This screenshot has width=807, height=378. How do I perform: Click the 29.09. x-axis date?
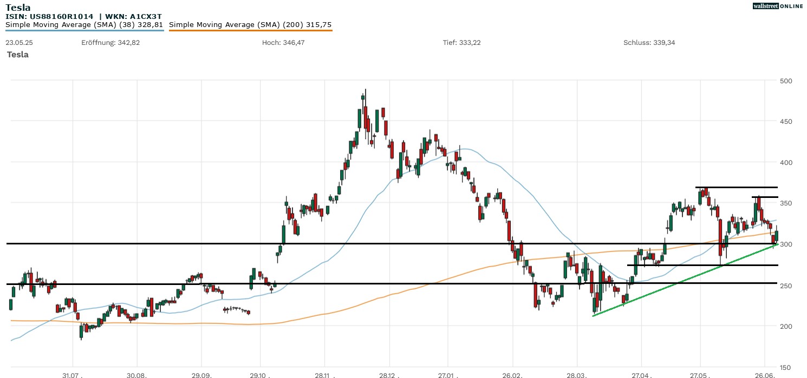coord(201,375)
